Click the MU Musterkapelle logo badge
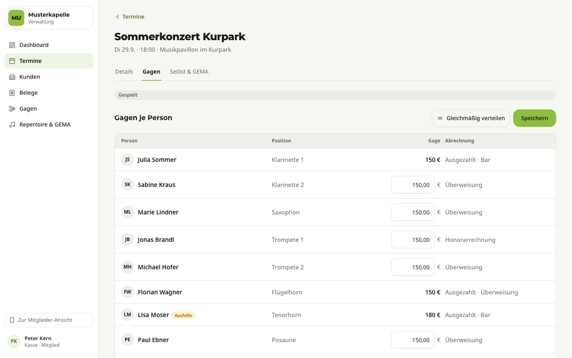This screenshot has height=358, width=572. coord(16,18)
